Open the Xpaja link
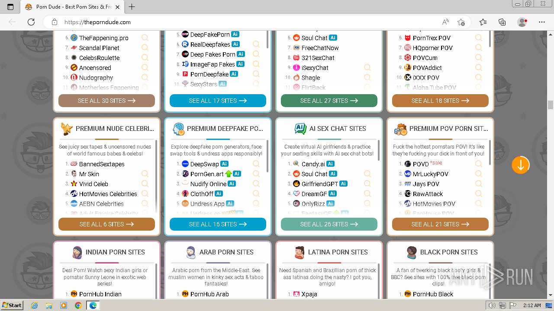 [309, 294]
